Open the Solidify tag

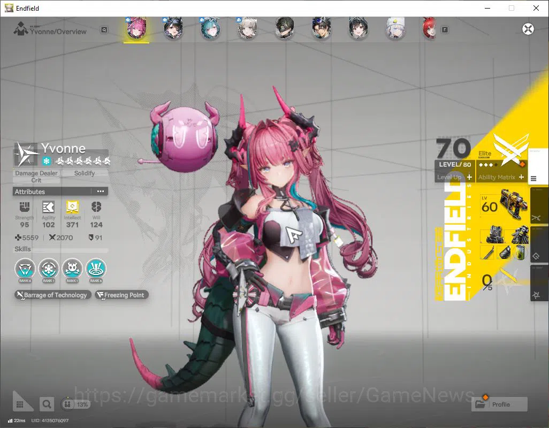point(85,173)
